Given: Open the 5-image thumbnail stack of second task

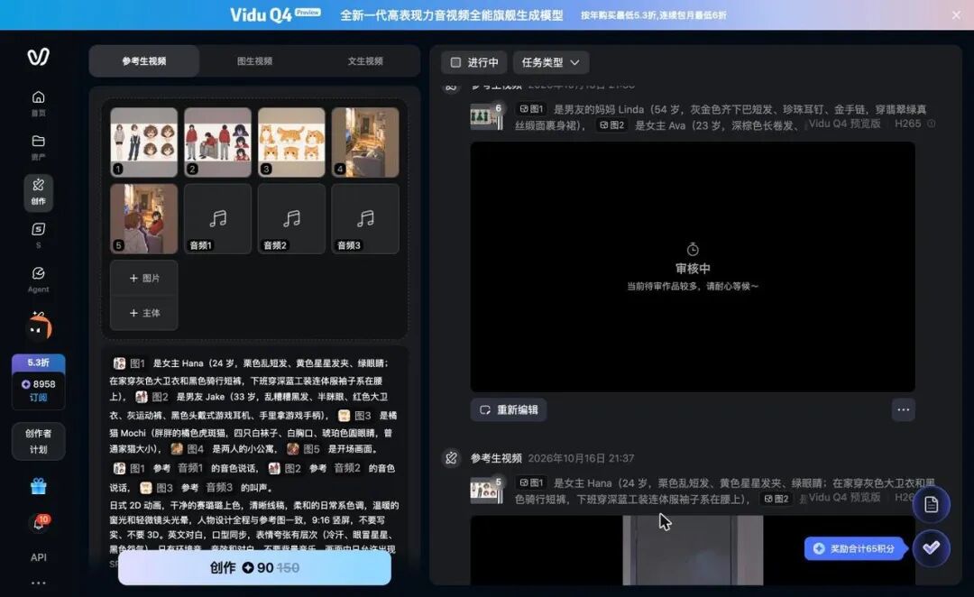Looking at the screenshot, I should (x=486, y=491).
